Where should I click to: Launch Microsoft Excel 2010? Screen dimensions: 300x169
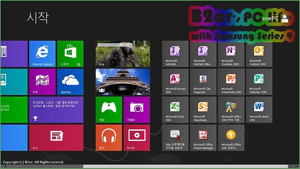pos(175,110)
